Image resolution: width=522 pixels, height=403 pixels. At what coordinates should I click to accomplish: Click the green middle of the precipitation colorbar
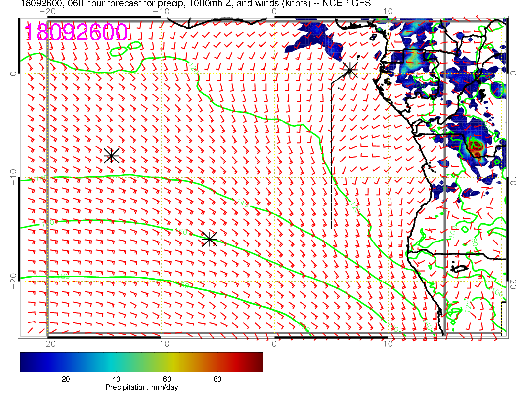click(142, 362)
